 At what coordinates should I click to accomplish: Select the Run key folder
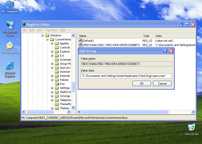[62, 84]
